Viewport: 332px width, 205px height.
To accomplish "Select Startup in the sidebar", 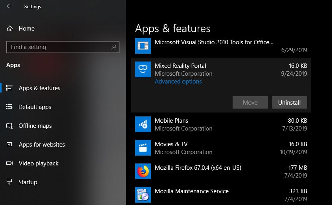I will pos(28,182).
